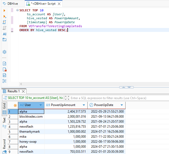
Task: Select the honey-swap cell
Action: [x=31, y=142]
